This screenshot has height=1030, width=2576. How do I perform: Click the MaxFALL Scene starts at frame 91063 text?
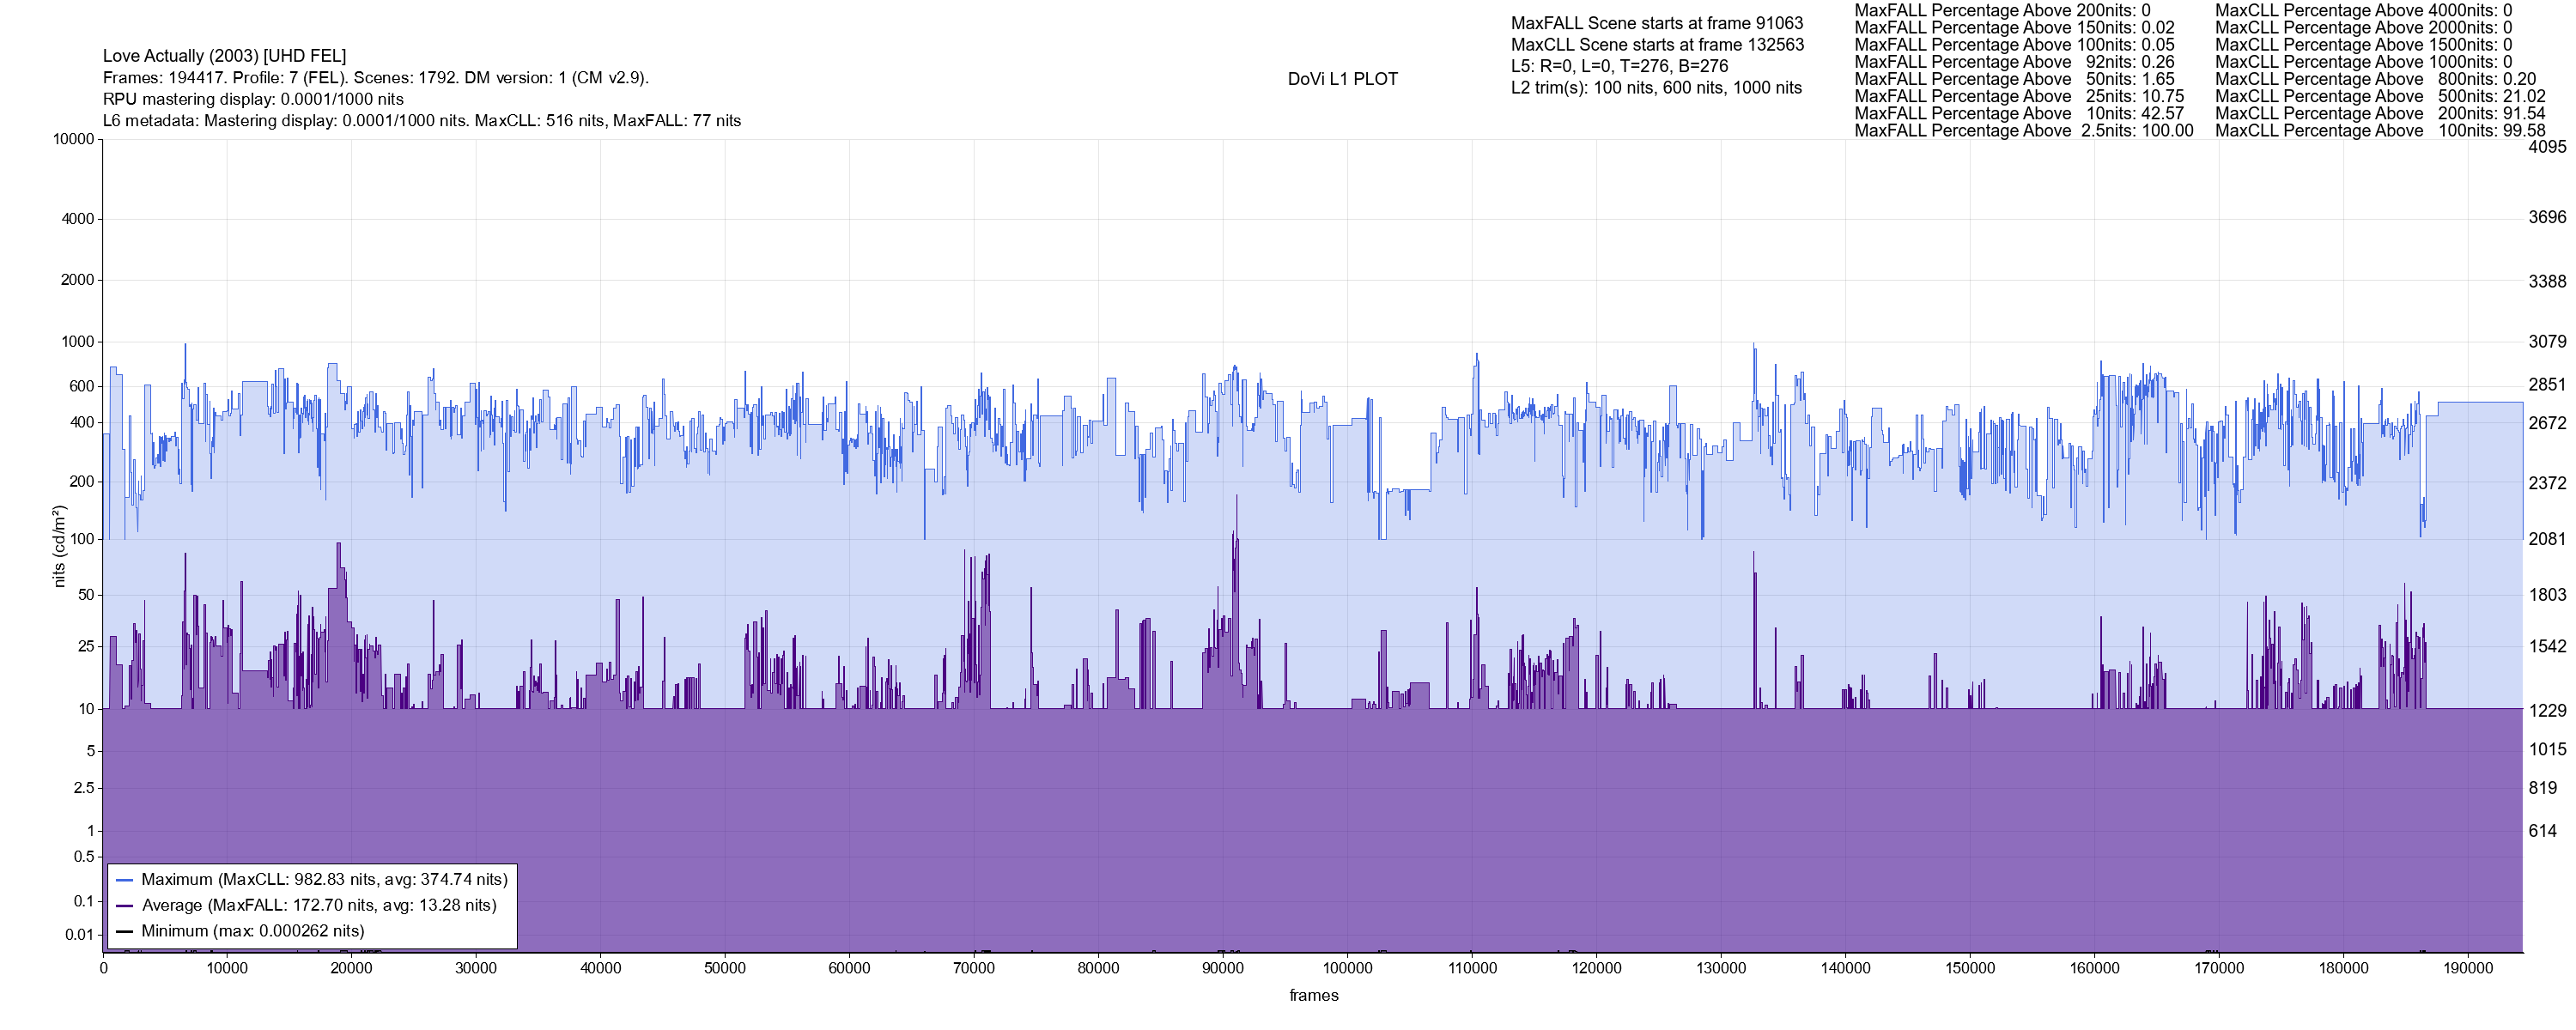click(1656, 23)
